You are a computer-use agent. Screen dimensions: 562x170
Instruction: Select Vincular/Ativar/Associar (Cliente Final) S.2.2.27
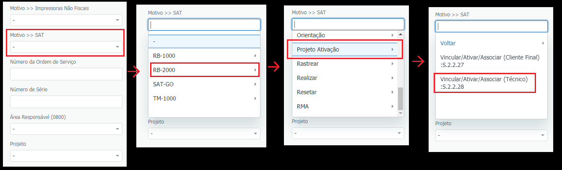(489, 61)
